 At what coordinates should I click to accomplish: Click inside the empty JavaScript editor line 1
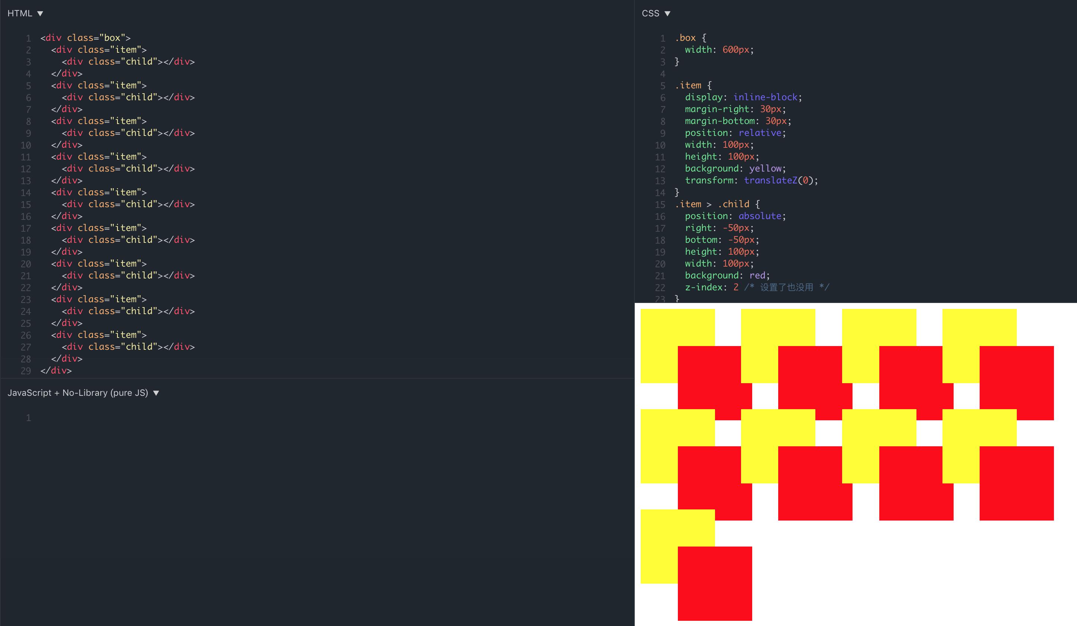[85, 418]
